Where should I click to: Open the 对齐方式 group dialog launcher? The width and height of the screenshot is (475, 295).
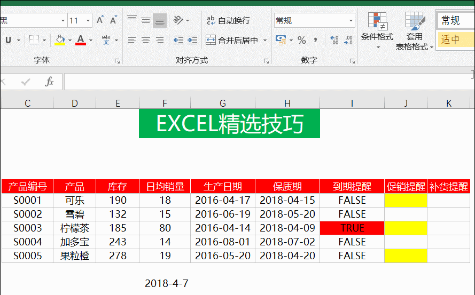coord(266,61)
